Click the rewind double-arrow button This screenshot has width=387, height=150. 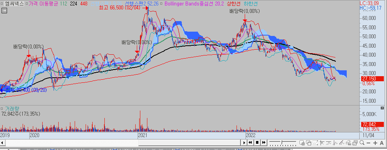point(250,142)
